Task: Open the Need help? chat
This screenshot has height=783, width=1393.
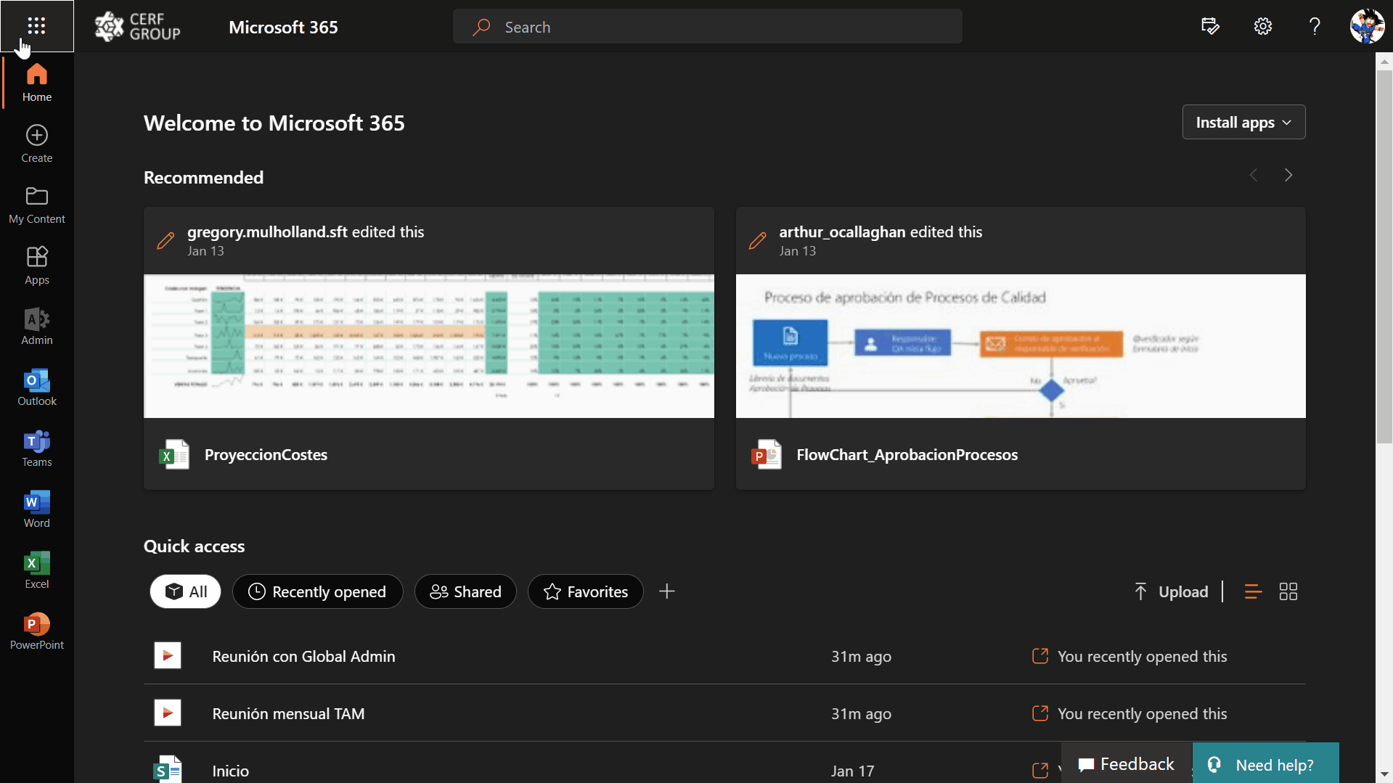Action: [1266, 764]
